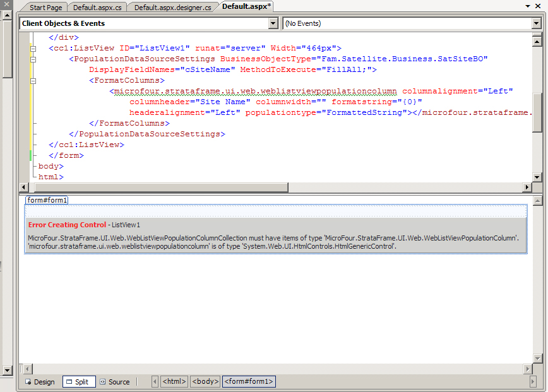Switch to Split view
548x392 pixels.
(x=79, y=382)
